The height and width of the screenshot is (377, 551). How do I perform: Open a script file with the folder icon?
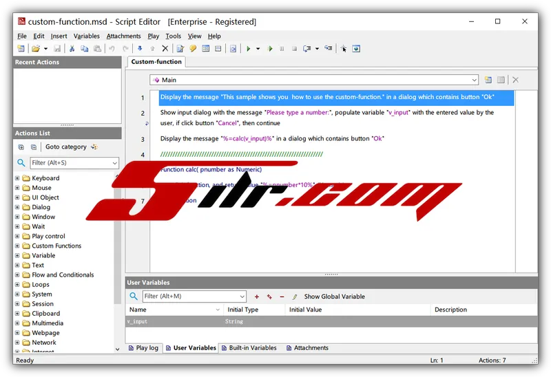(36, 48)
